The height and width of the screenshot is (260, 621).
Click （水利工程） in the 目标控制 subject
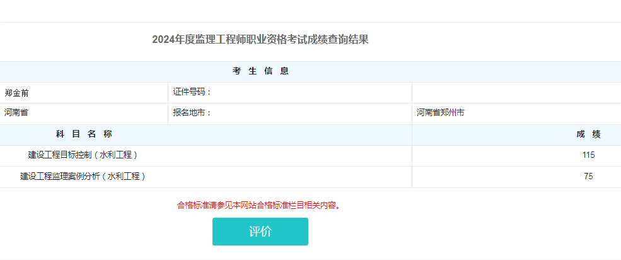tap(115, 155)
